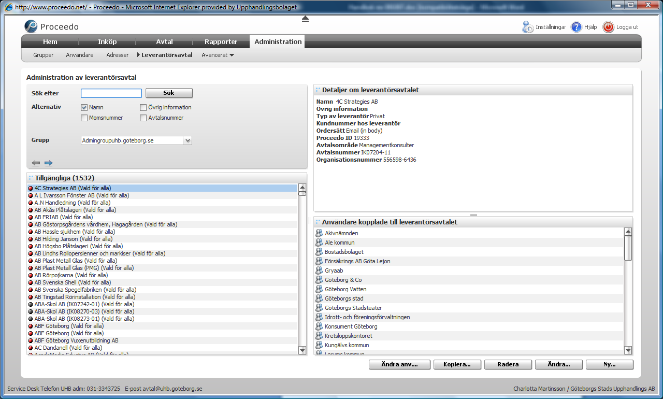Screen dimensions: 663x399
Task: Click the Kopiera... button
Action: 457,364
